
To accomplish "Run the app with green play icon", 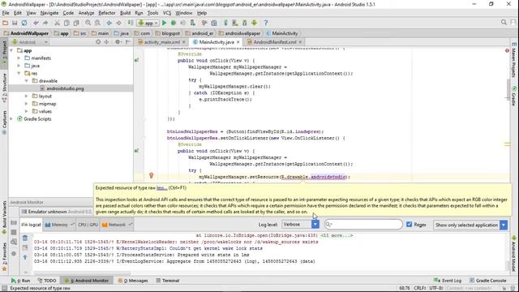I will [164, 23].
